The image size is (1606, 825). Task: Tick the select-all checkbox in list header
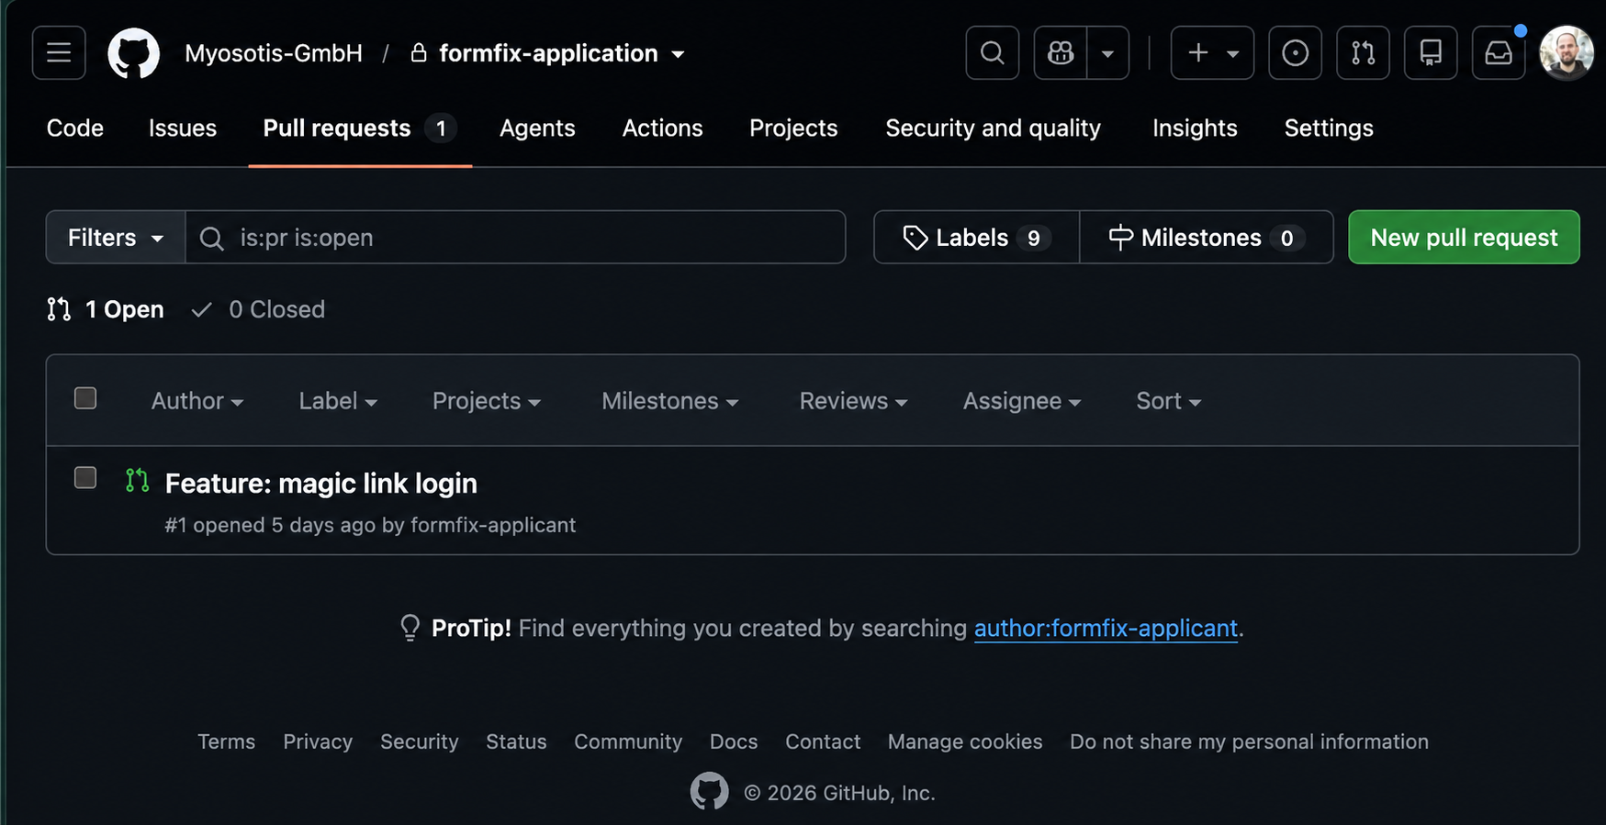pyautogui.click(x=85, y=398)
